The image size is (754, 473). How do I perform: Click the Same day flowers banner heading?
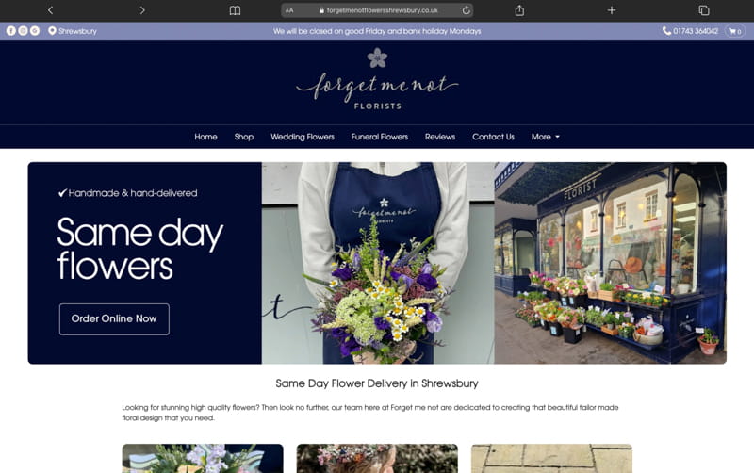tap(139, 248)
